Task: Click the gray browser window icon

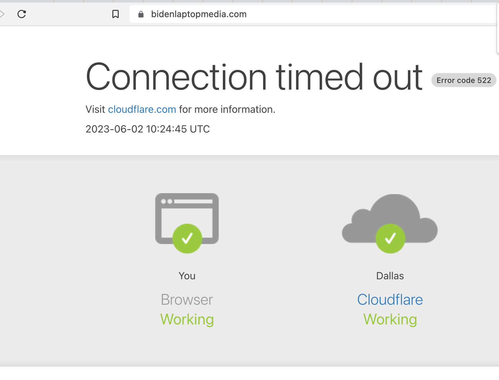Action: coord(187,210)
